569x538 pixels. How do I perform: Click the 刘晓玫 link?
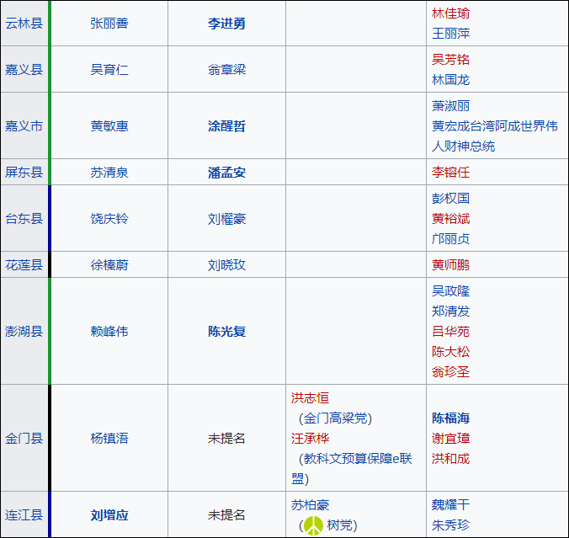226,264
